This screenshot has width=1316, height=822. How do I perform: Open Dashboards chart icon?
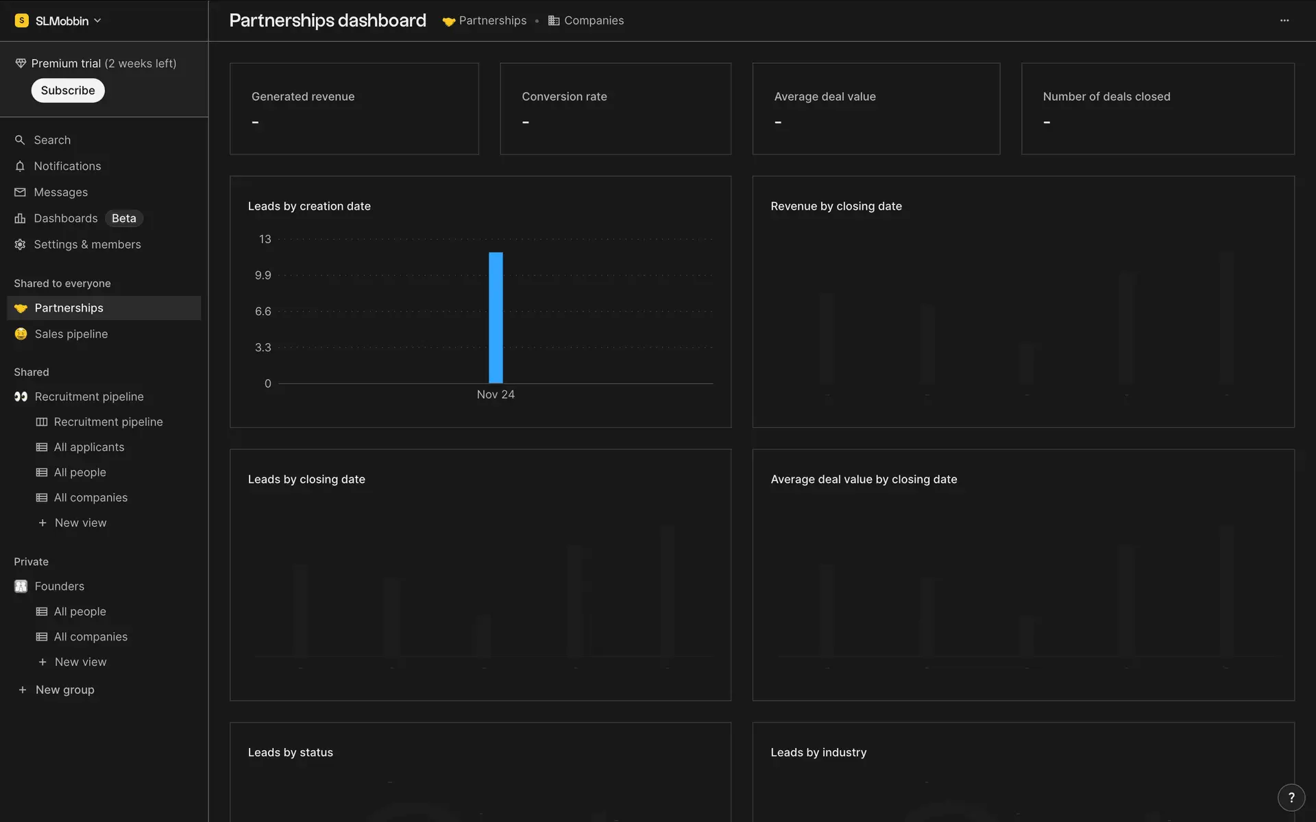click(20, 219)
